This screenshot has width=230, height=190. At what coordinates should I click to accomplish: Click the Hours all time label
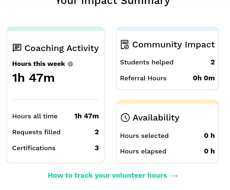click(35, 116)
